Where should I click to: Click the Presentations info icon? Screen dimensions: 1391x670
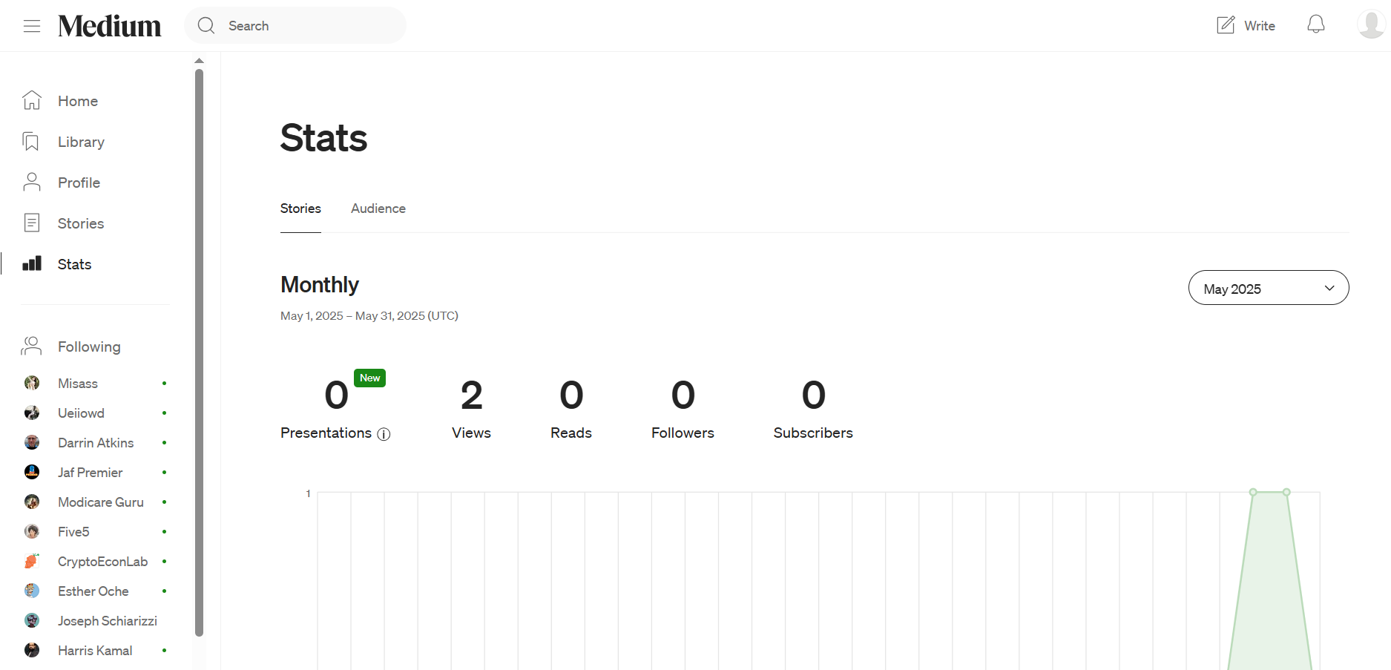(x=384, y=434)
